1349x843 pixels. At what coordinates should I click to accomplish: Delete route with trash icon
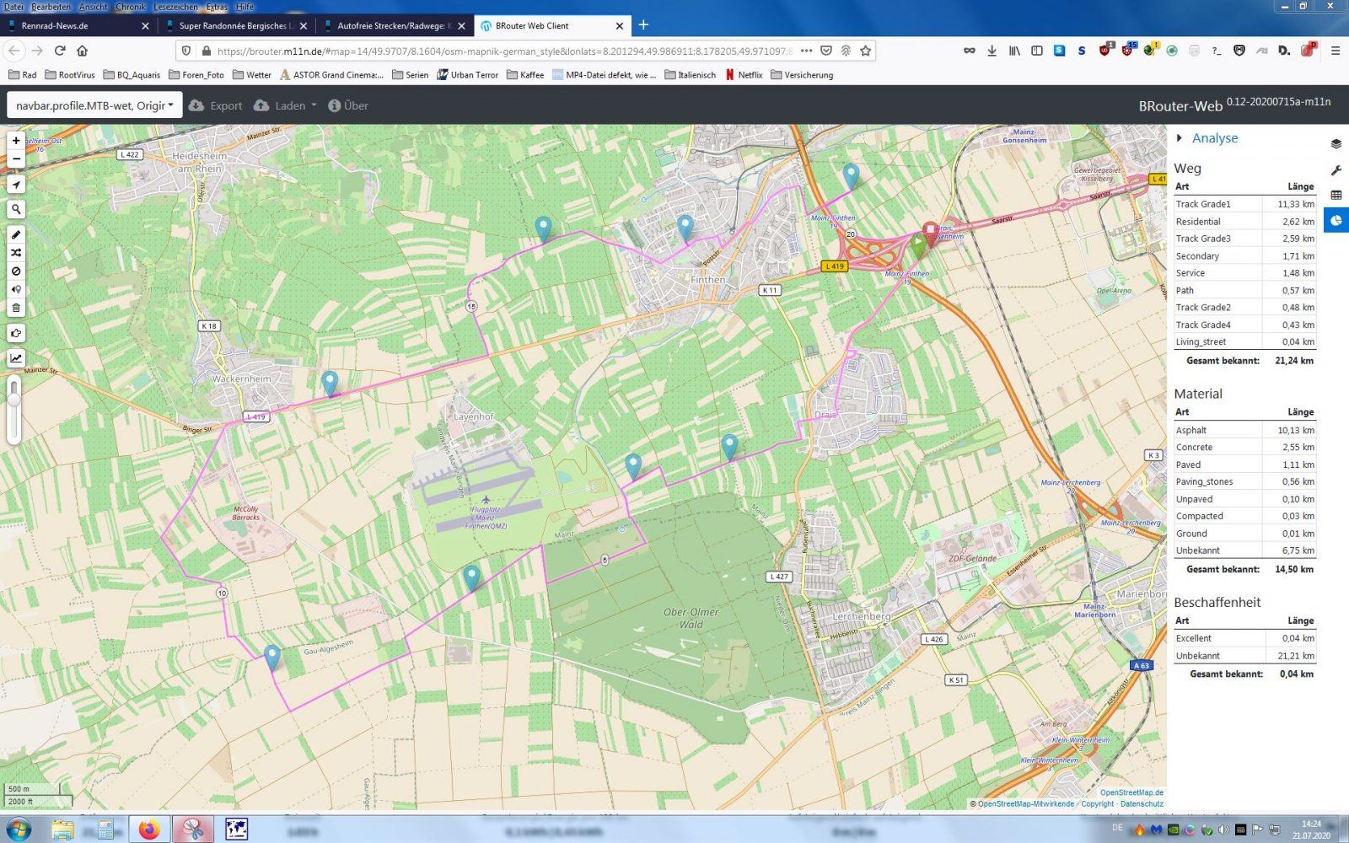pyautogui.click(x=16, y=308)
